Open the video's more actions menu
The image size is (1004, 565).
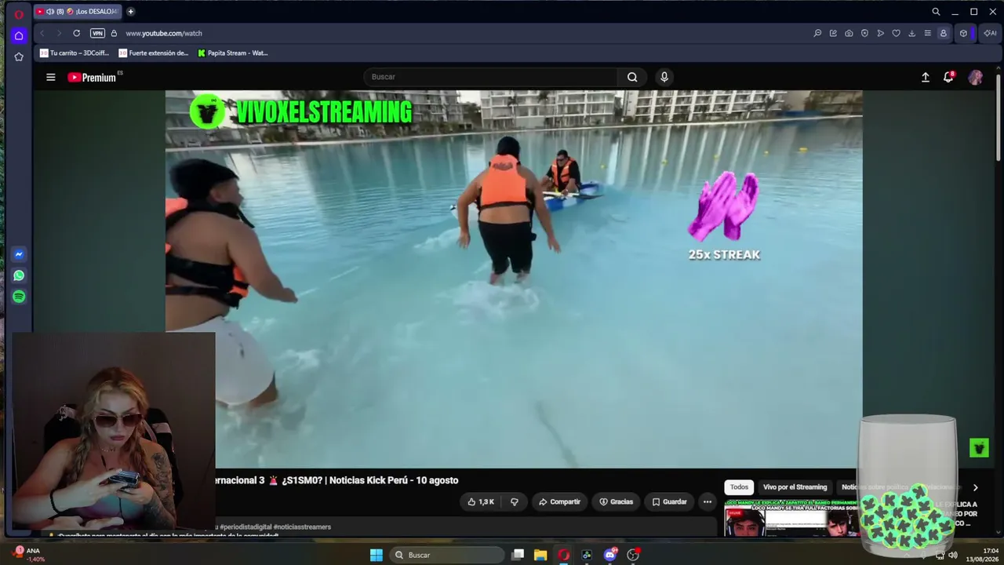point(708,502)
